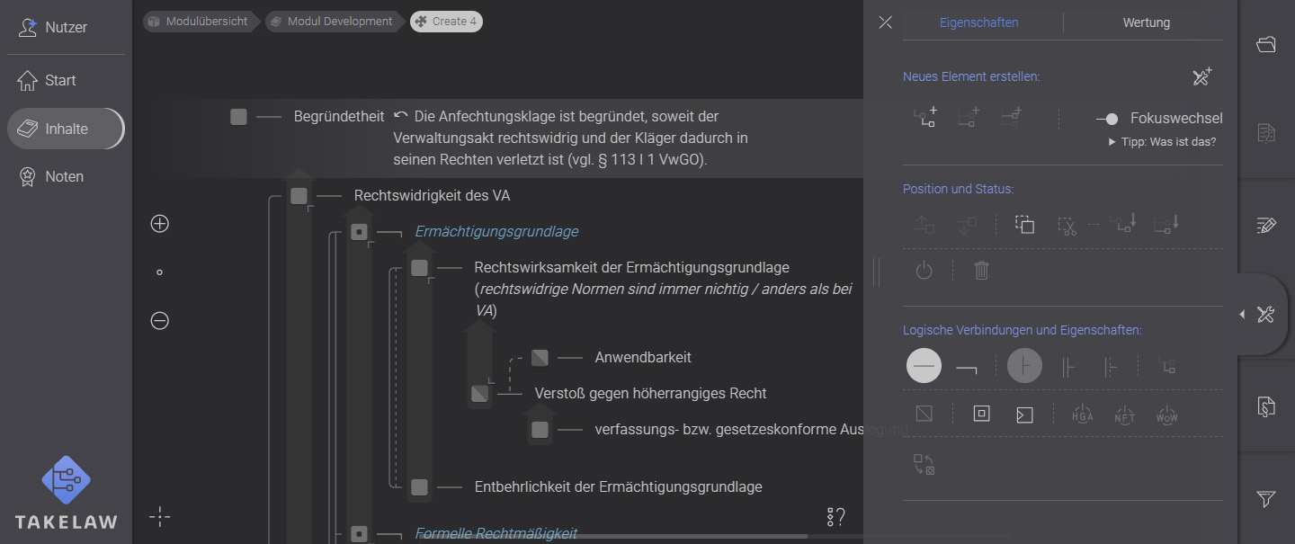The height and width of the screenshot is (544, 1295).
Task: Select the NFT connection property icon
Action: pos(1124,415)
